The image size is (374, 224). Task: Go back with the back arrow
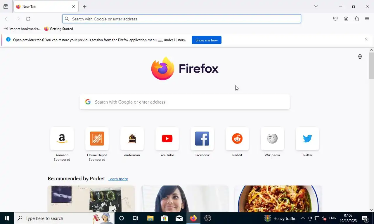(x=7, y=19)
